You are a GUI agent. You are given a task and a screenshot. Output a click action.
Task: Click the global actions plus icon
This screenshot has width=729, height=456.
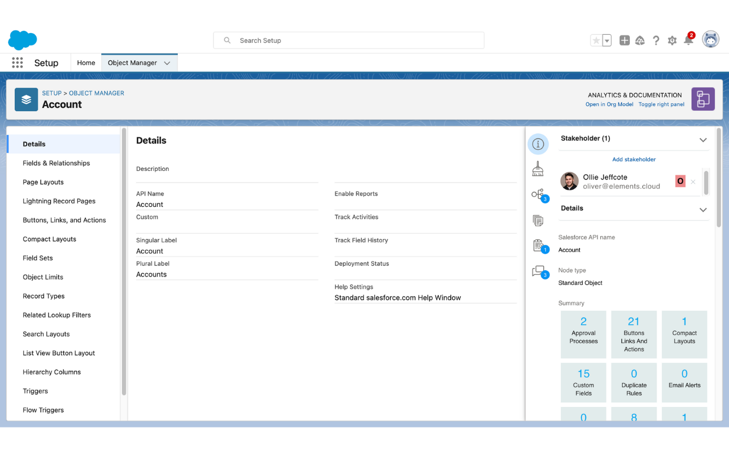click(x=625, y=40)
